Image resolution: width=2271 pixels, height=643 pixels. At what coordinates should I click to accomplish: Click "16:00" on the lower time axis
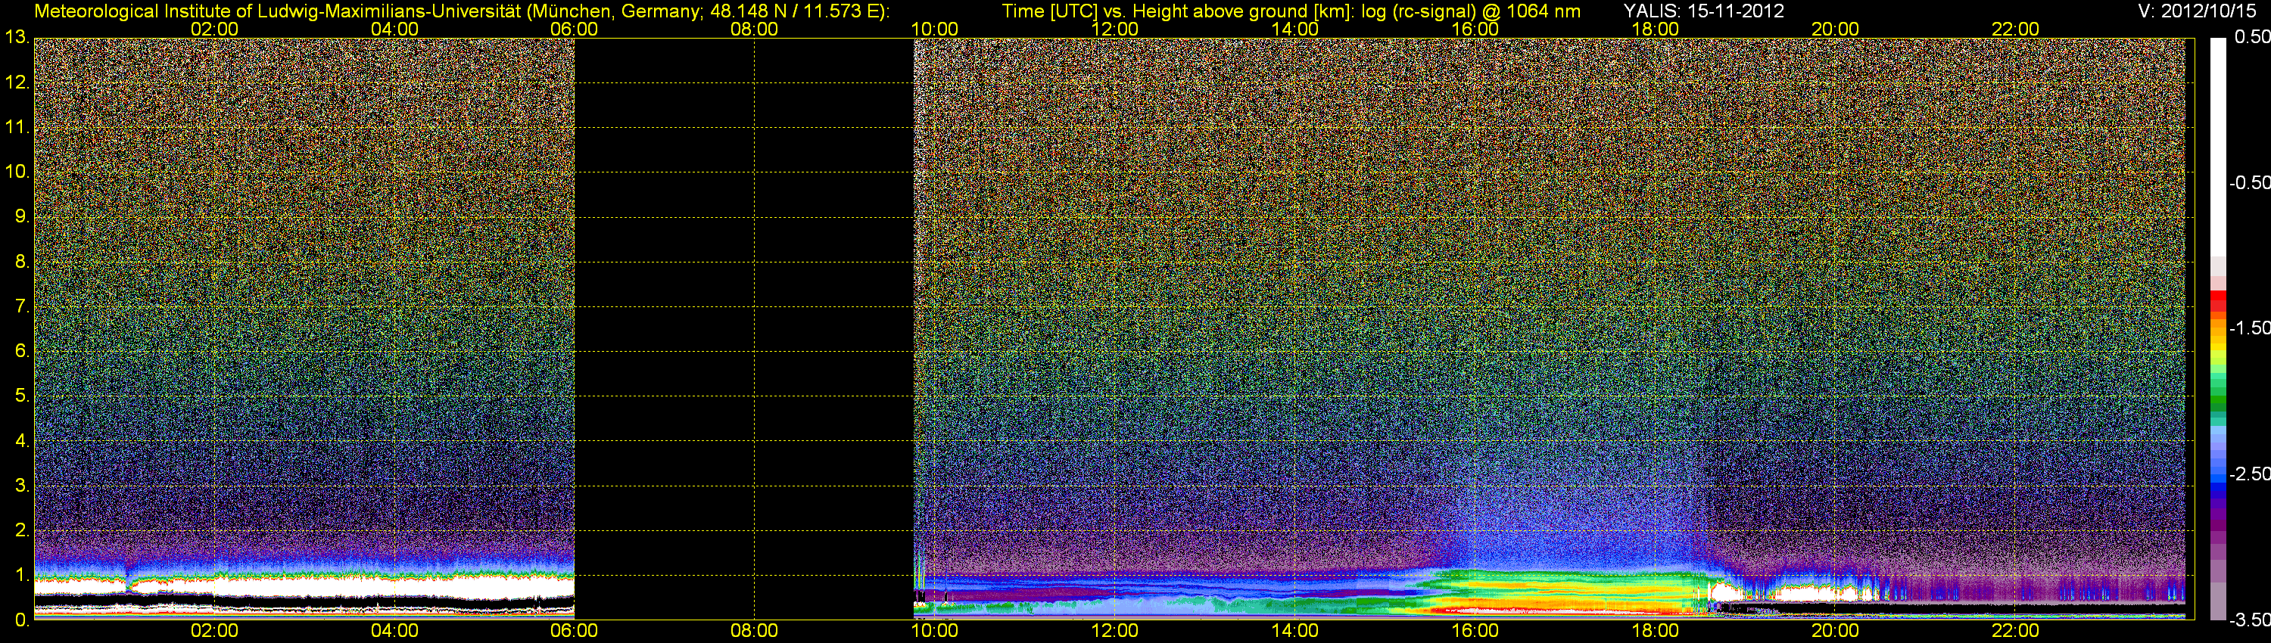click(1475, 631)
